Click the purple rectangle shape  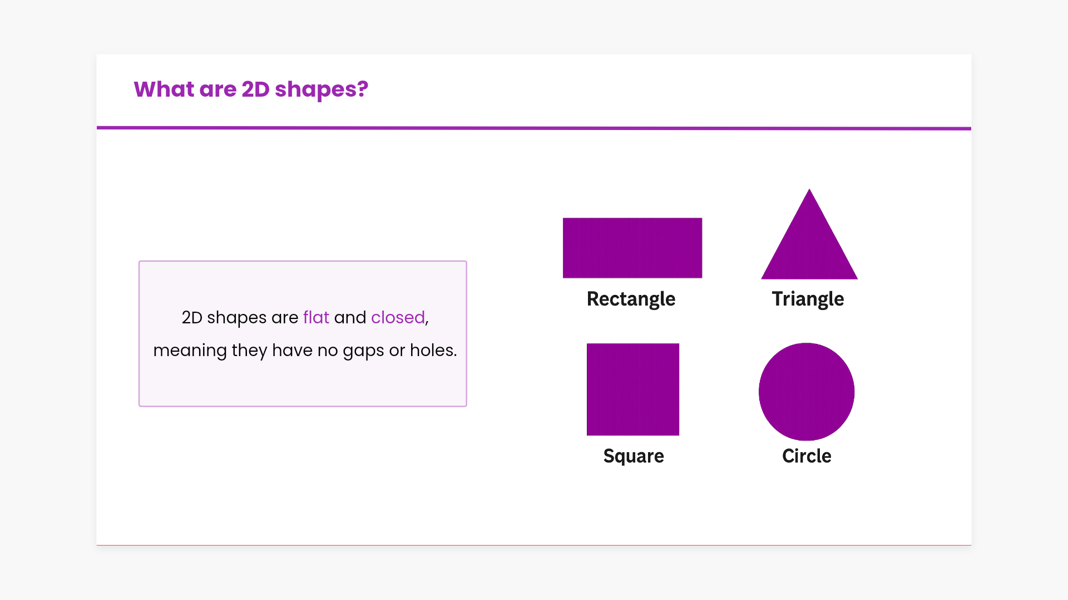click(632, 248)
